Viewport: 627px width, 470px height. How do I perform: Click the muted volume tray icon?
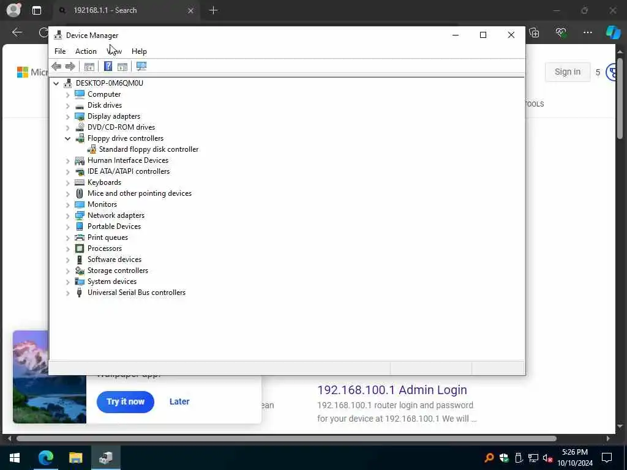click(548, 458)
